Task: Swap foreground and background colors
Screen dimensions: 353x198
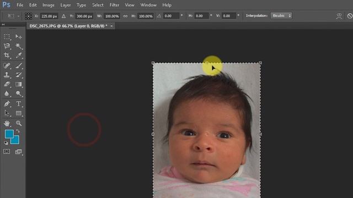Action: point(18,131)
